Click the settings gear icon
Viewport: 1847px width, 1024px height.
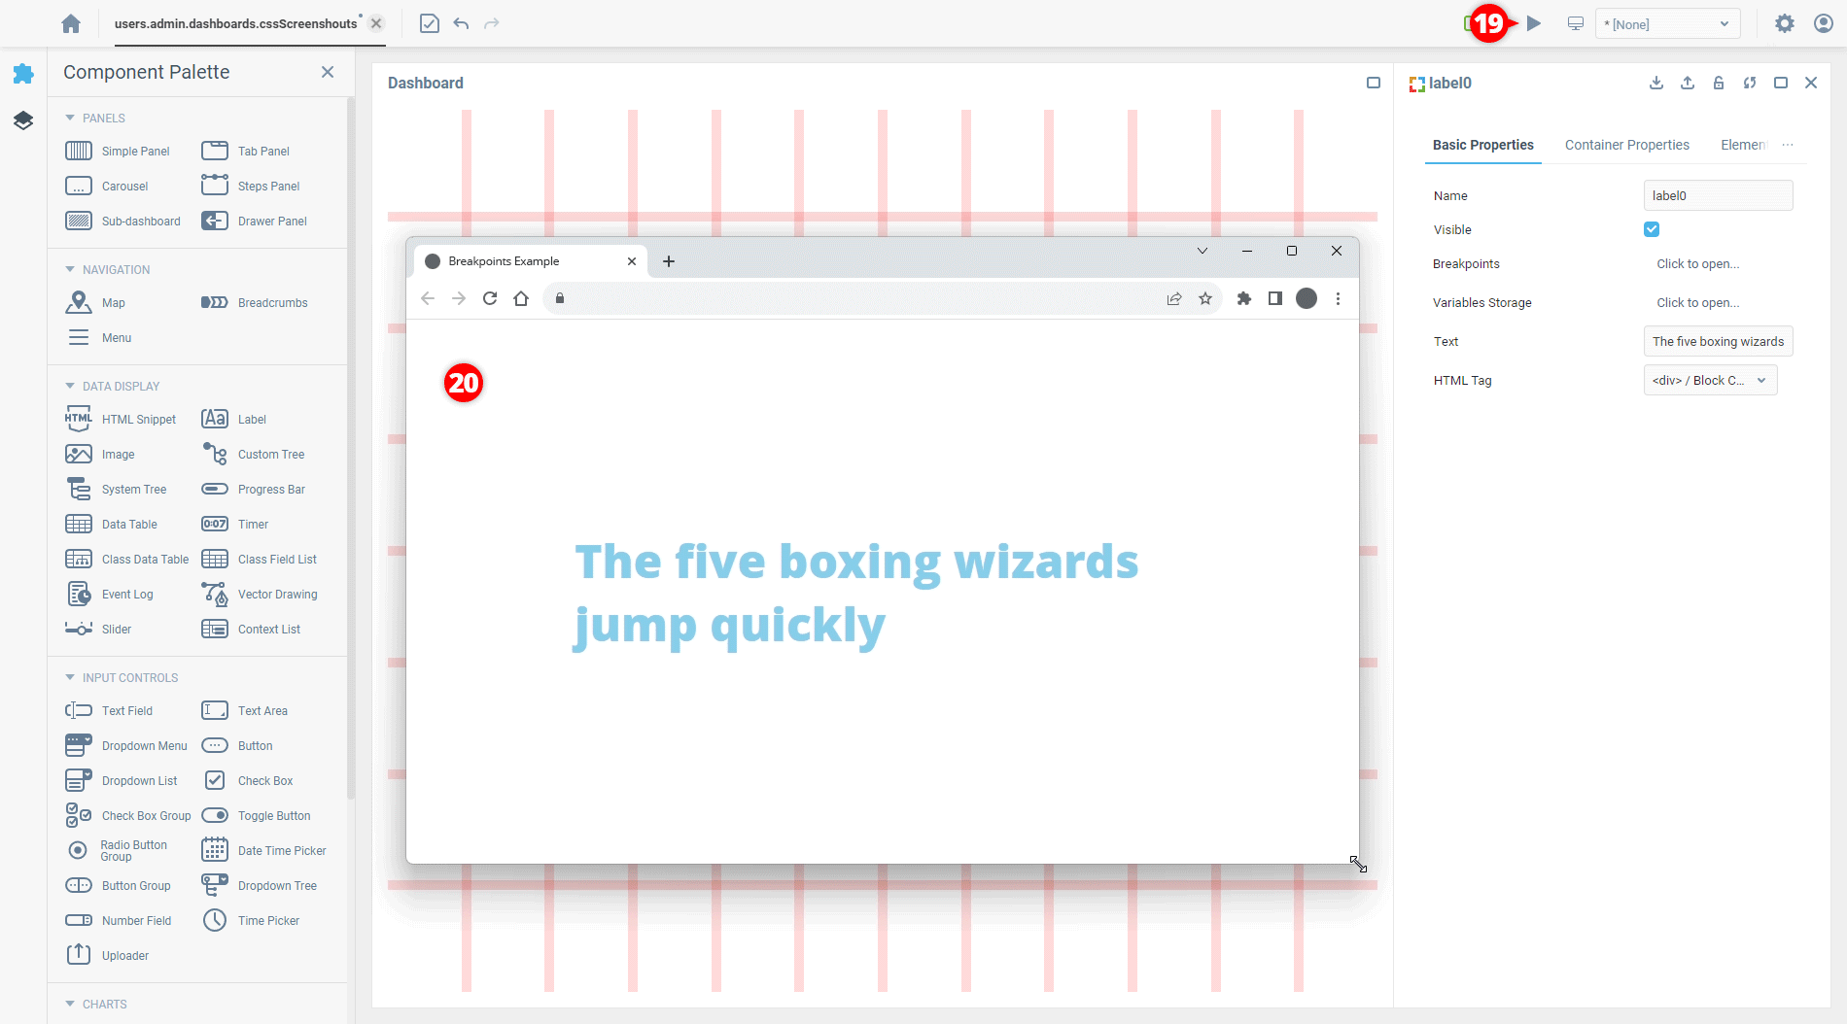[1784, 23]
